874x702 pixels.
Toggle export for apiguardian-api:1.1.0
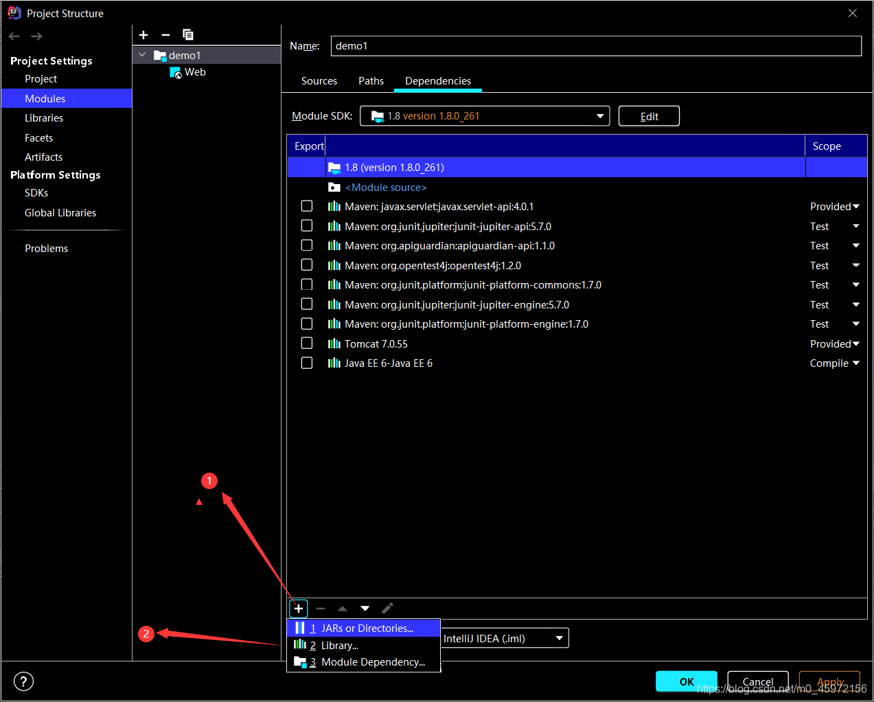click(307, 245)
